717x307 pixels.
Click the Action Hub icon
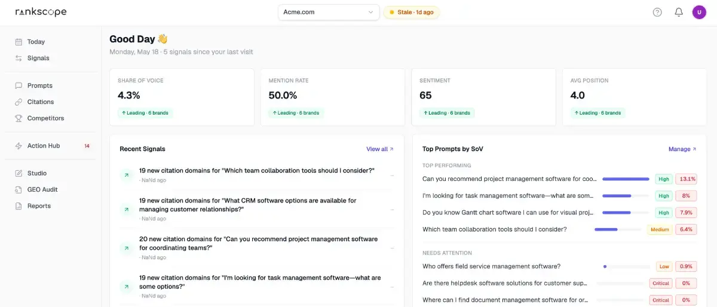click(19, 146)
